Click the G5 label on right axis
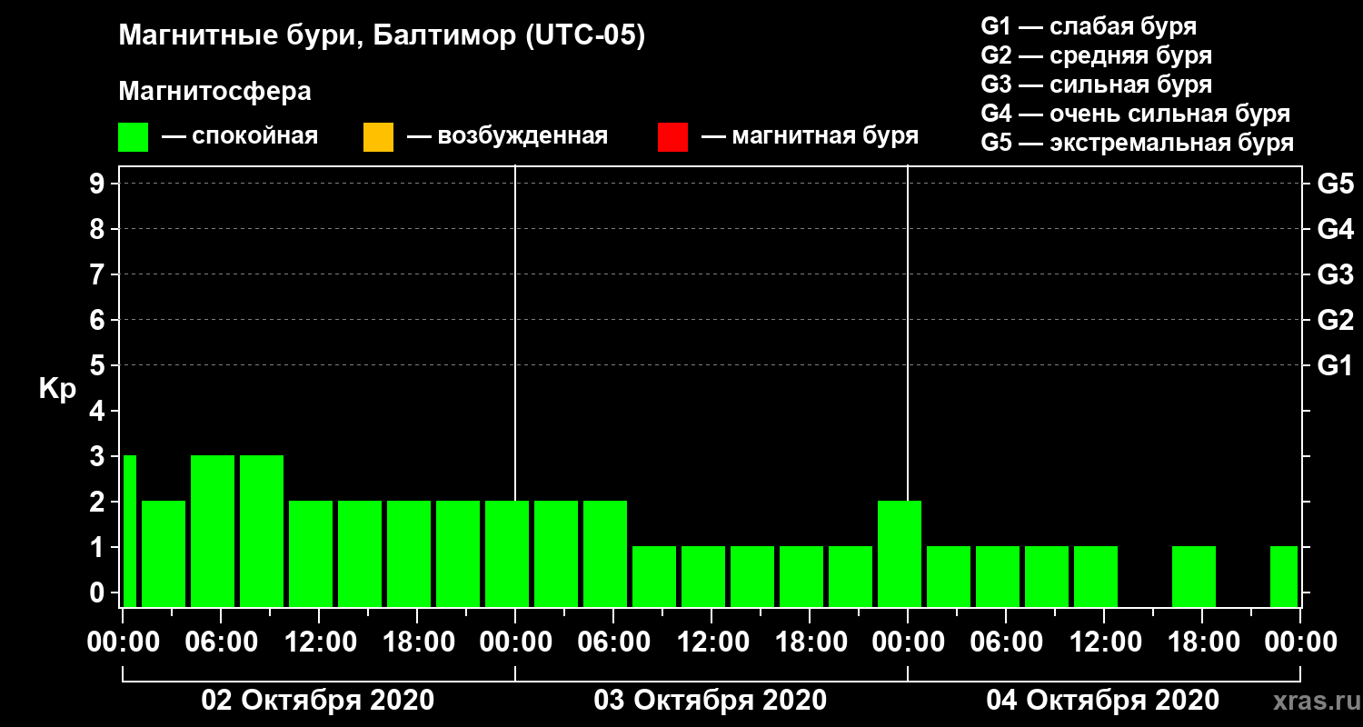This screenshot has height=727, width=1363. pos(1335,184)
